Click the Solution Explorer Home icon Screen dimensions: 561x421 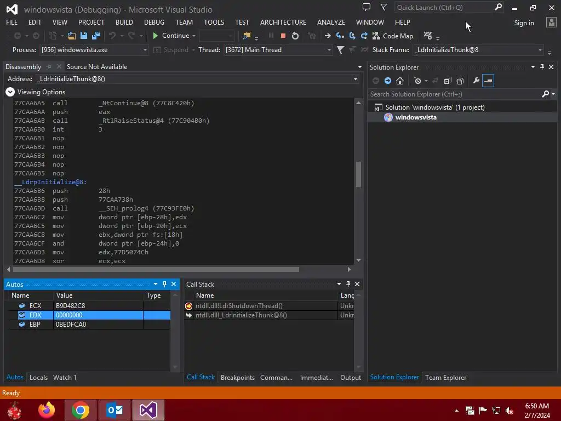[400, 81]
